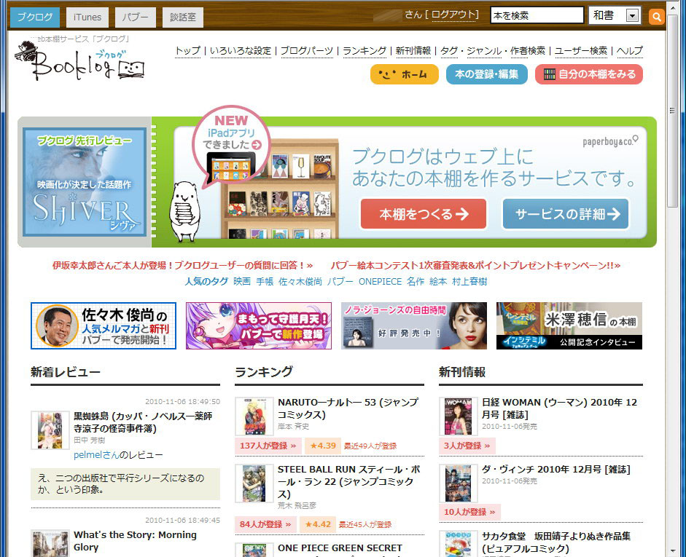686x557 pixels.
Task: Open pelmelさん reviewer link
Action: [x=96, y=455]
